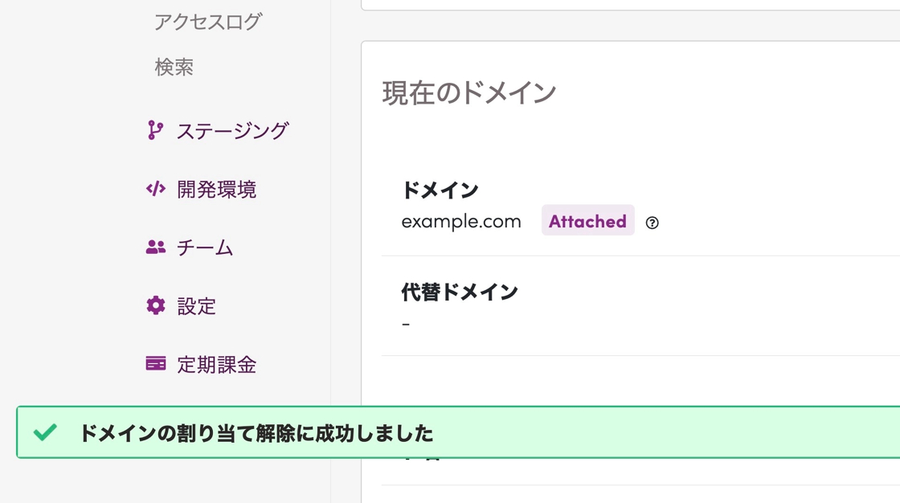This screenshot has height=503, width=900.
Task: Open the アクセスログ submenu item
Action: click(208, 22)
